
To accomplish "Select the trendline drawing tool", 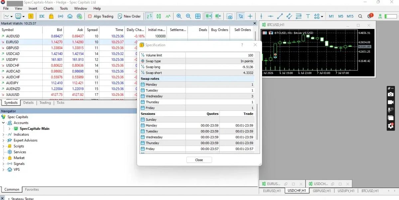I will (280, 16).
